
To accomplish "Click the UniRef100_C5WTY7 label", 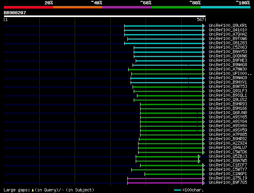I will click(228, 170).
